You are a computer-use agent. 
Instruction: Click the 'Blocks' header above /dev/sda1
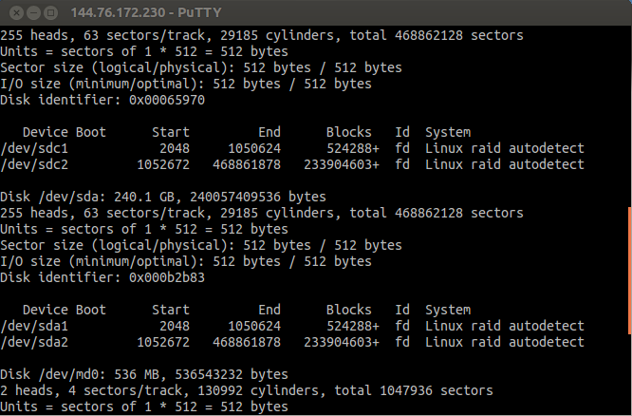pyautogui.click(x=348, y=310)
